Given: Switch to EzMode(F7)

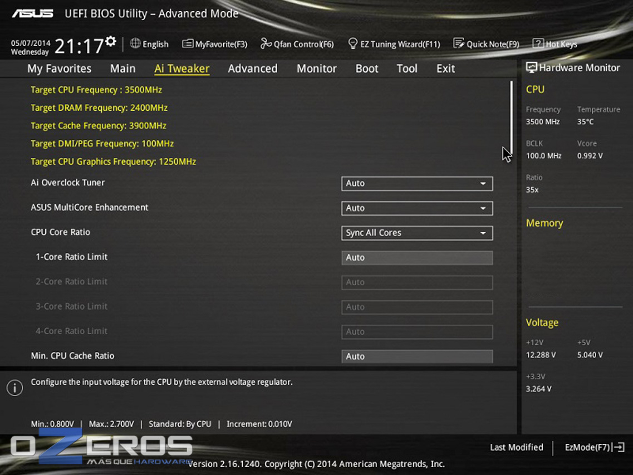Looking at the screenshot, I should coord(587,447).
